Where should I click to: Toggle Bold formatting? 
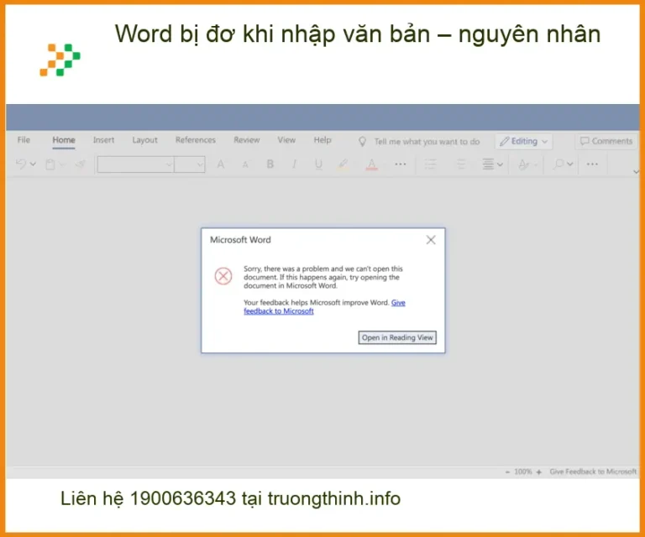[x=270, y=164]
